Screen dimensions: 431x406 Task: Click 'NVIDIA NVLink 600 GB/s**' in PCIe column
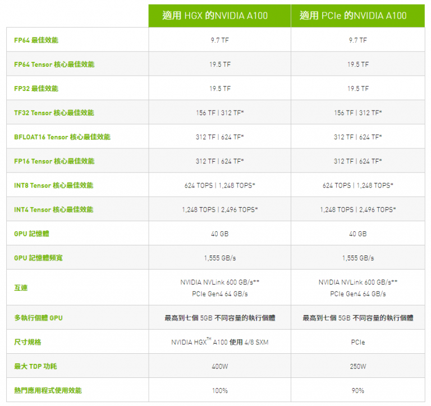point(358,282)
